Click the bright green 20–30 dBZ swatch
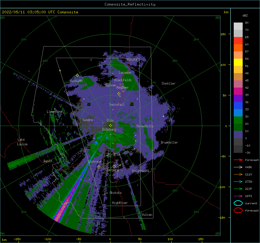260x243 pixels. pyautogui.click(x=238, y=120)
